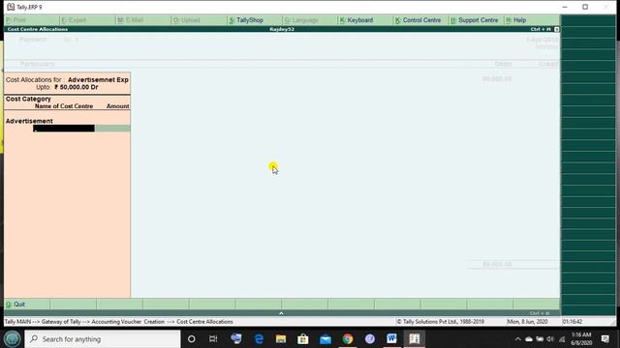The height and width of the screenshot is (348, 620).
Task: Open the Keyboard menu
Action: coord(356,20)
